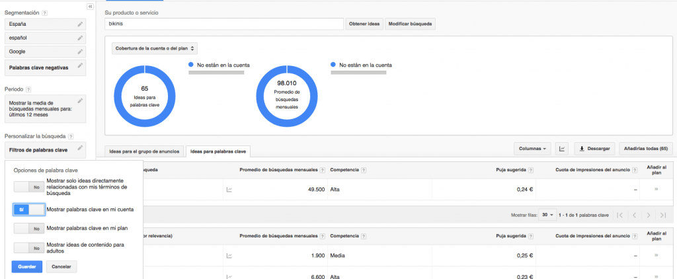Click the 98.010 búsquedas mensuales donut
Viewport: 677px width, 279px height.
click(x=287, y=96)
